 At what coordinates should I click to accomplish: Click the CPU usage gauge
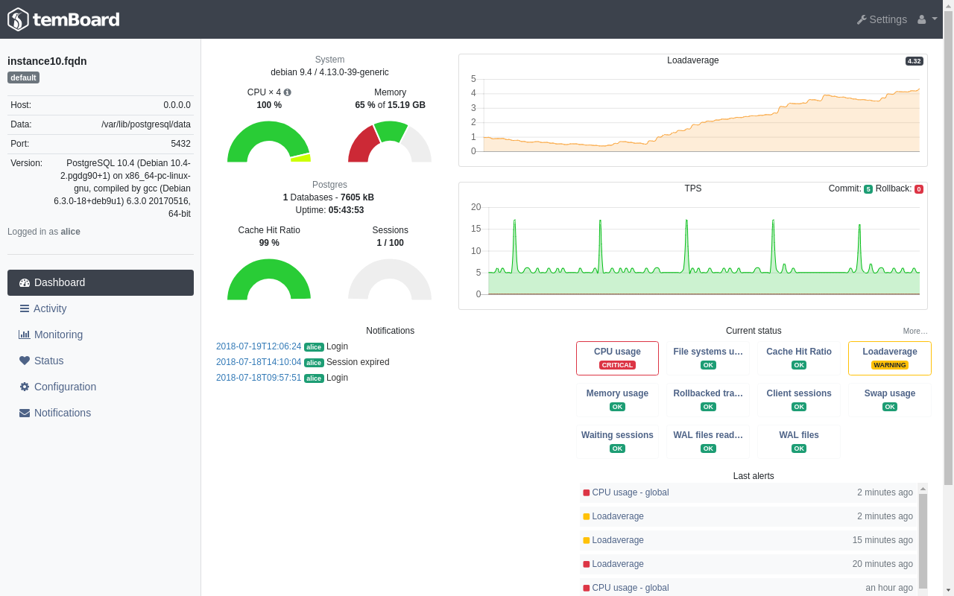(269, 142)
